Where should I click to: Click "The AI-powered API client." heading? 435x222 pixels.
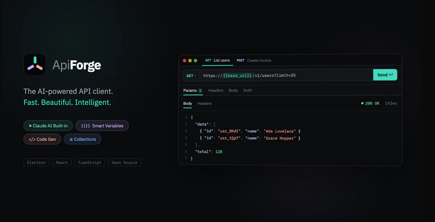pyautogui.click(x=68, y=91)
